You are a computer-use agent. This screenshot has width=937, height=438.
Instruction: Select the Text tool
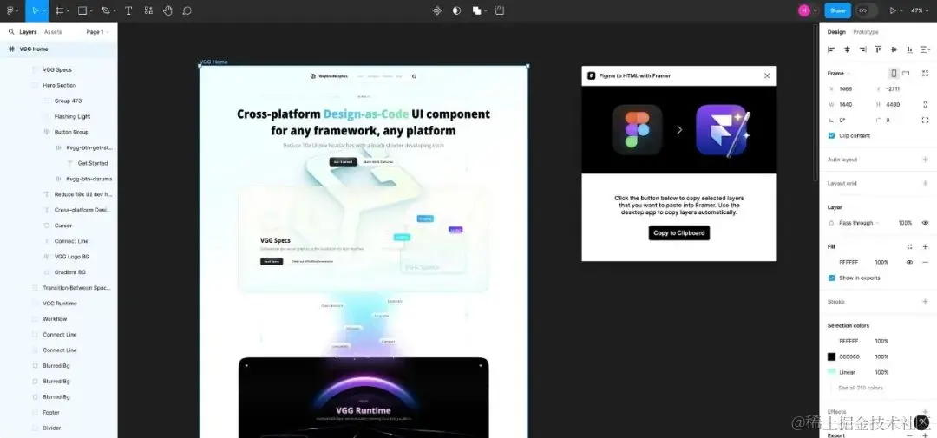[x=128, y=10]
